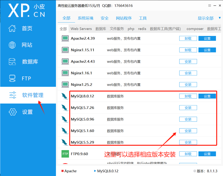Click the Nginx1.15.11 monitor icon
Viewport: 223px width, 176px height.
(65, 50)
